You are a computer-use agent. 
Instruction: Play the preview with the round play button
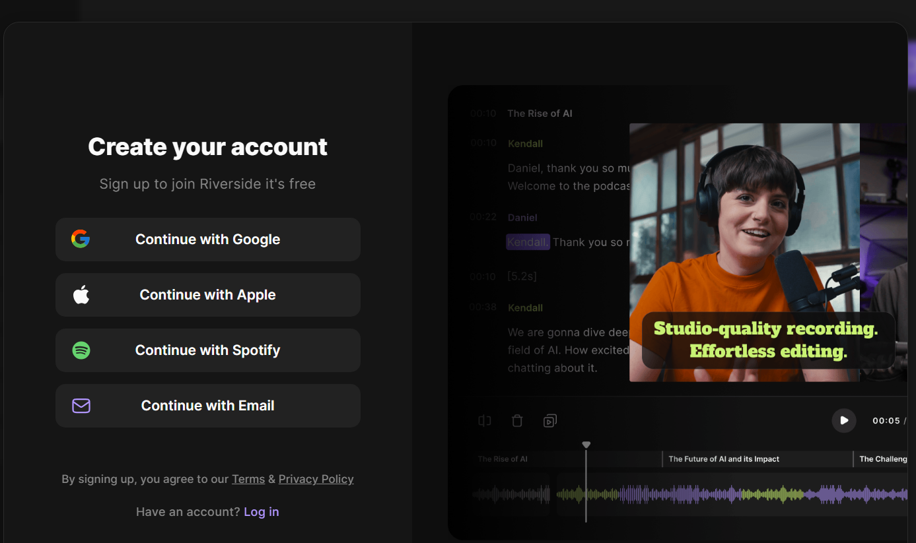843,420
